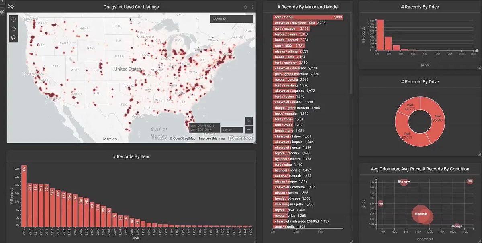Click the toyota / camry bar

pyautogui.click(x=286, y=34)
